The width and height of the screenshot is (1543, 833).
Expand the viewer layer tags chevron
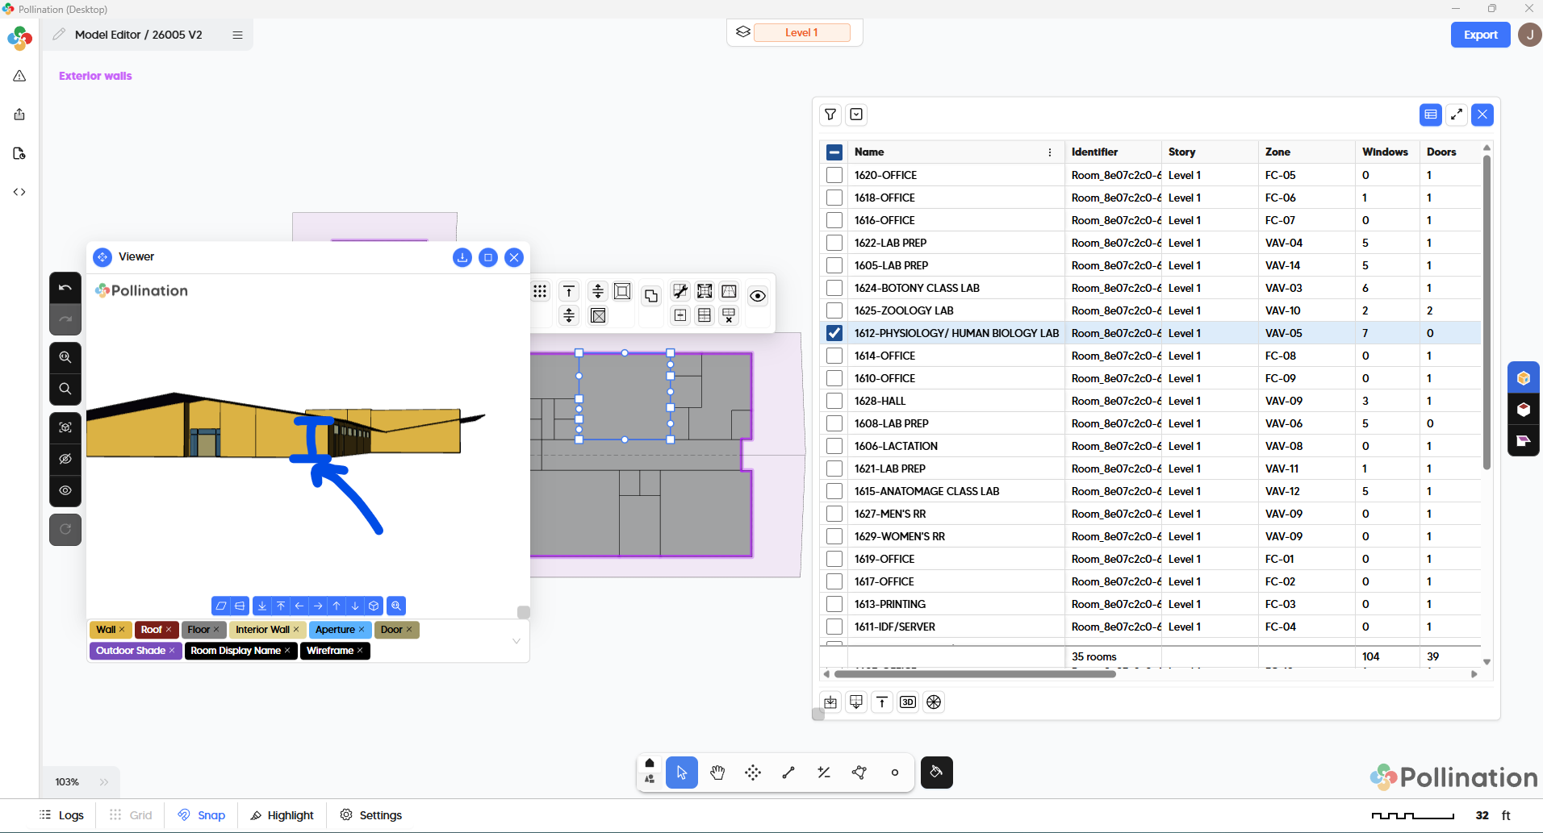pyautogui.click(x=516, y=641)
